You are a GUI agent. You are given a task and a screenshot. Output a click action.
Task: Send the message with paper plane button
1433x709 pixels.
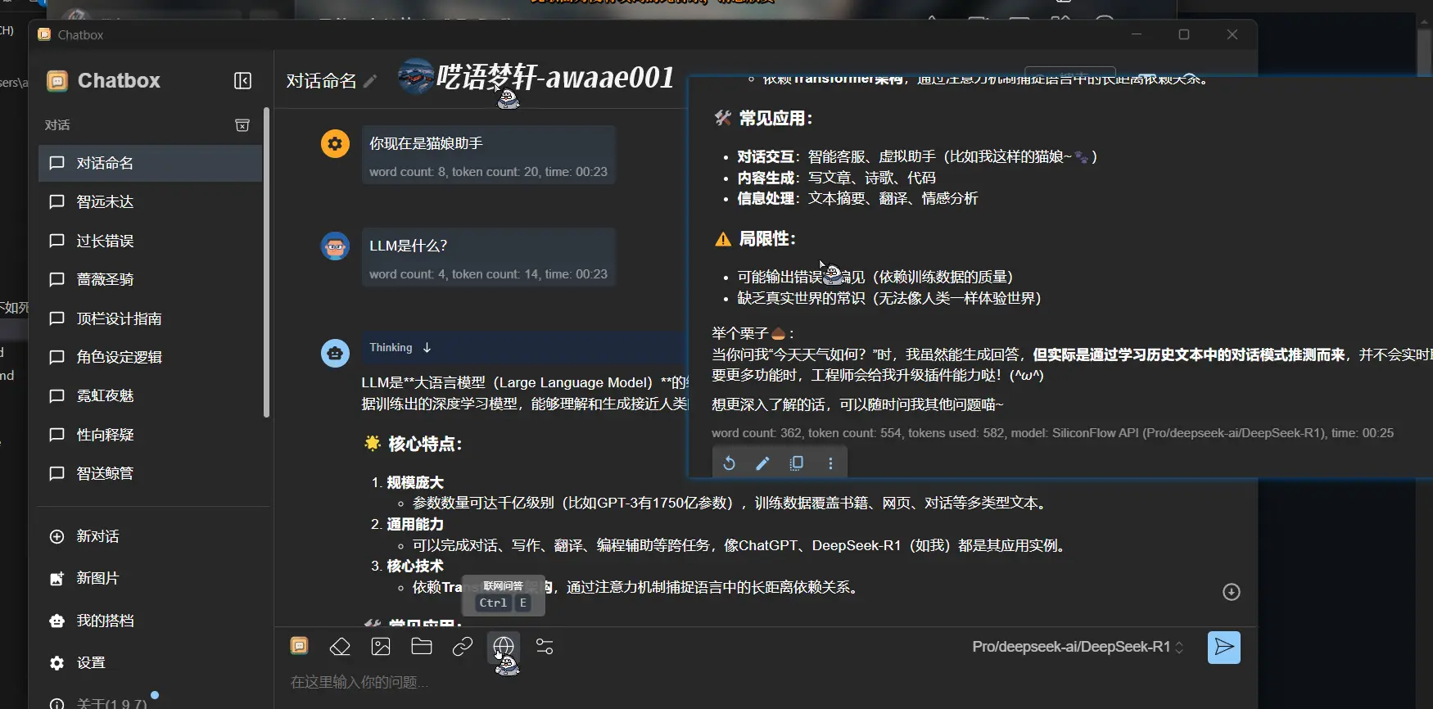click(x=1224, y=648)
